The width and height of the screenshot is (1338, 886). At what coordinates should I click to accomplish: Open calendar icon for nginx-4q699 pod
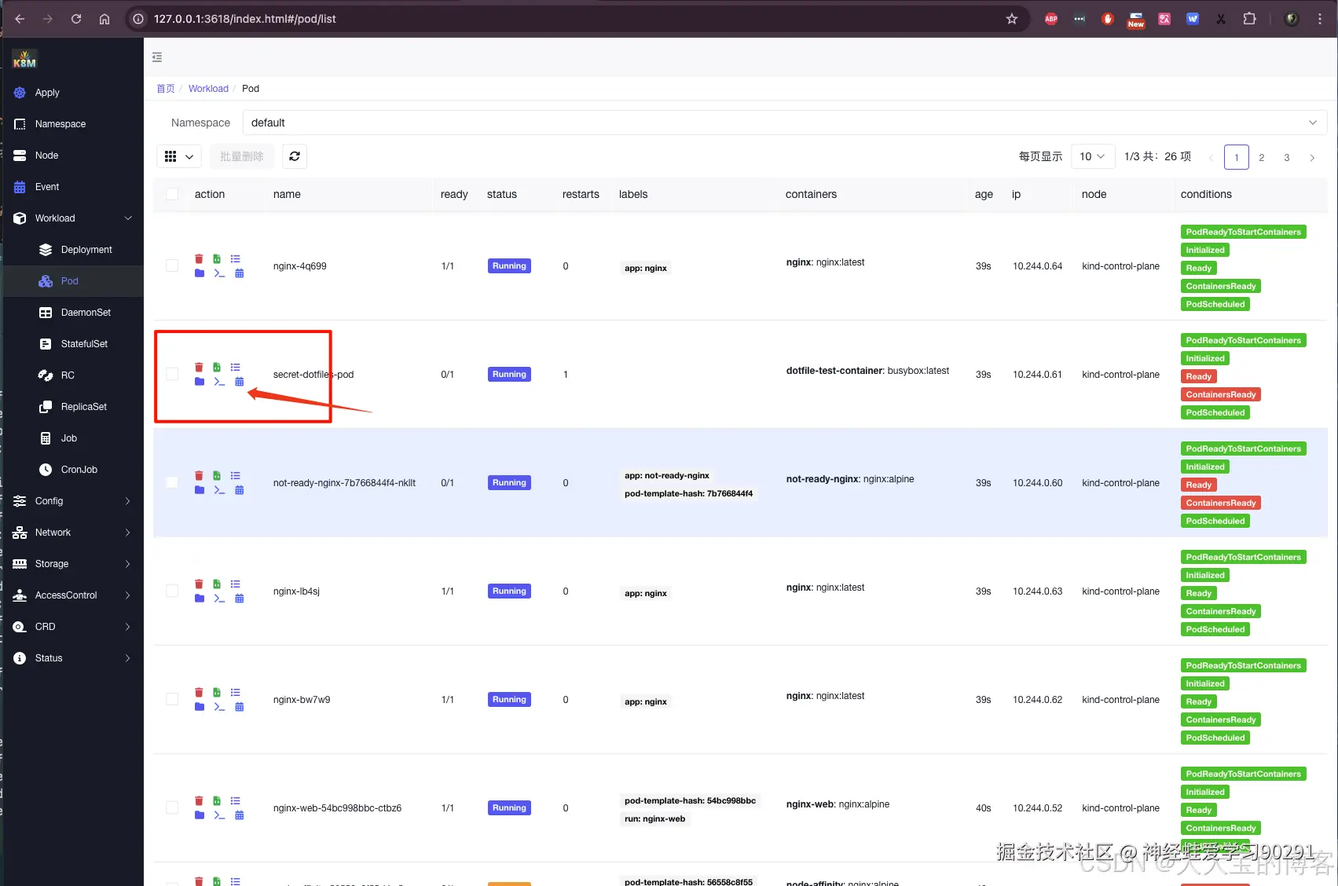tap(240, 273)
